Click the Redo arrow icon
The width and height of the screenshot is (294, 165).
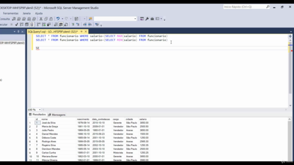coord(66,19)
